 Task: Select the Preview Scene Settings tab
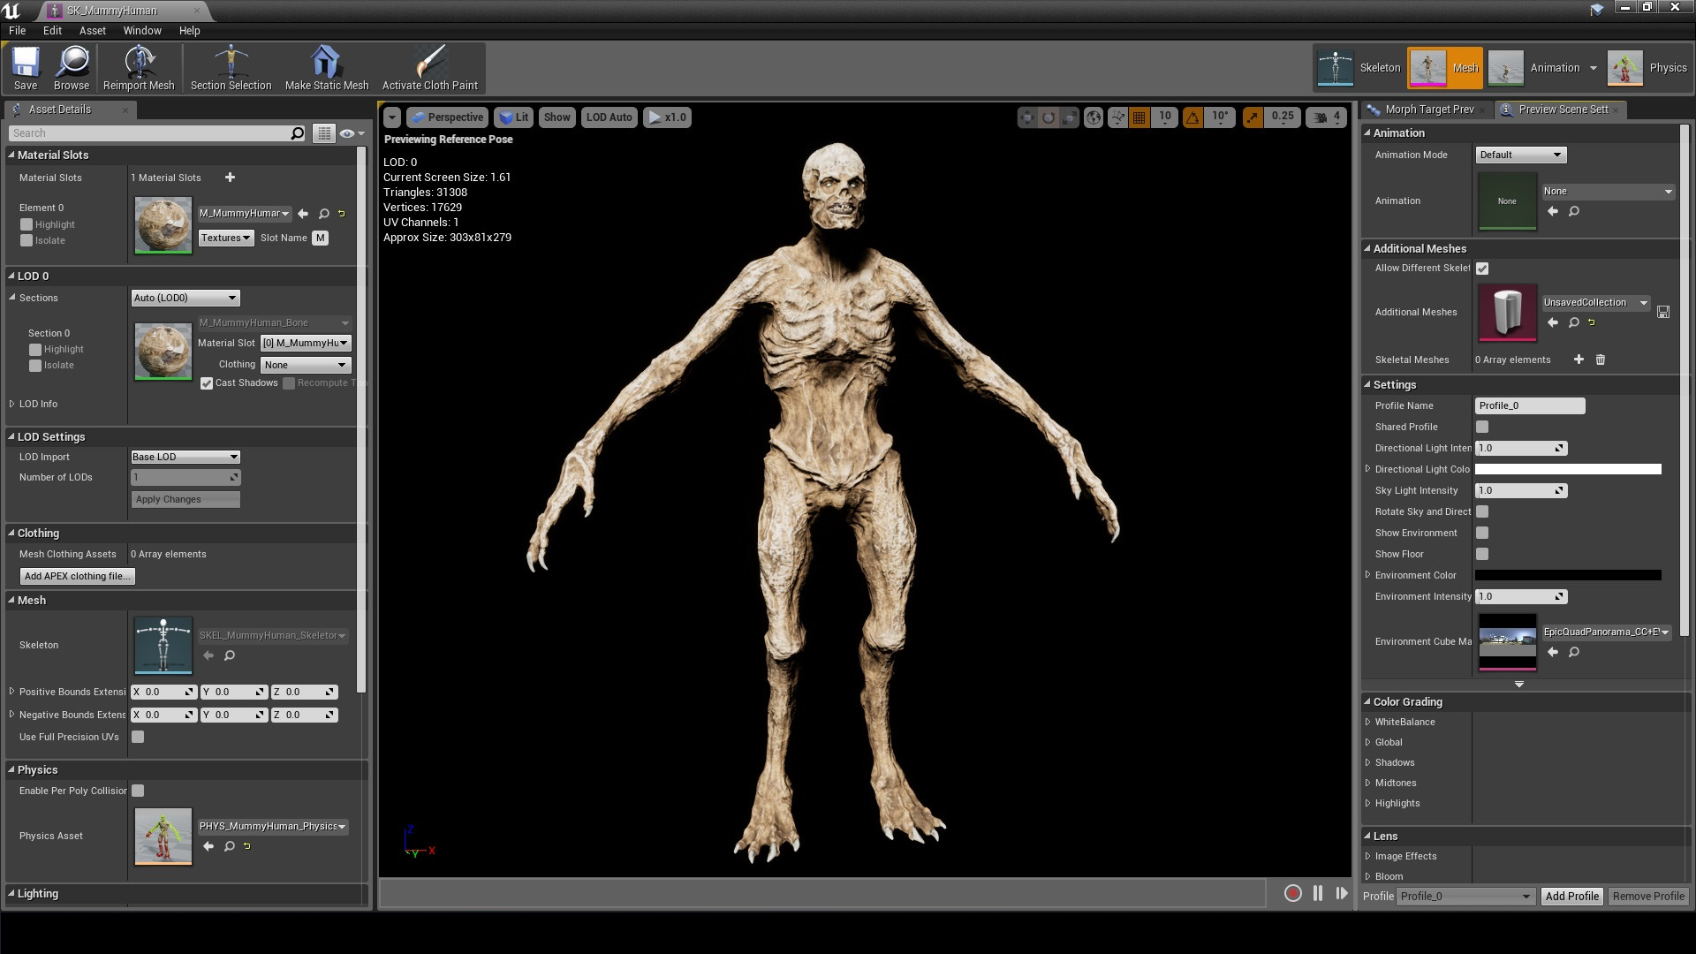click(1562, 110)
